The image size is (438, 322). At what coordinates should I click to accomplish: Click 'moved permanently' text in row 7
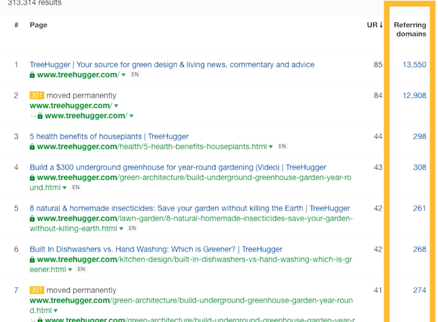tap(82, 290)
